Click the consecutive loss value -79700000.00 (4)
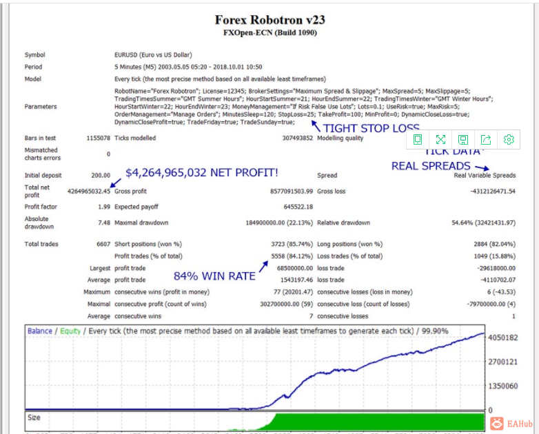The width and height of the screenshot is (539, 434). pyautogui.click(x=491, y=304)
